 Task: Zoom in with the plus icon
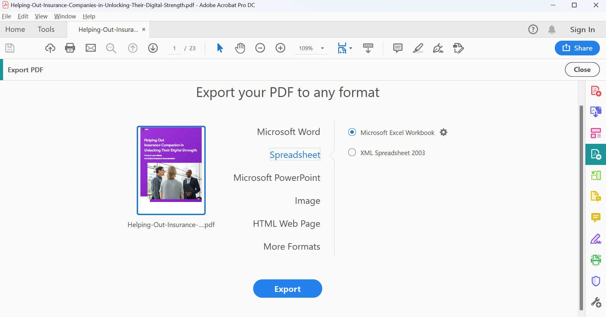[x=280, y=48]
